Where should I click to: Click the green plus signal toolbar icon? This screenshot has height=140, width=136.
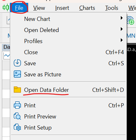[130, 20]
